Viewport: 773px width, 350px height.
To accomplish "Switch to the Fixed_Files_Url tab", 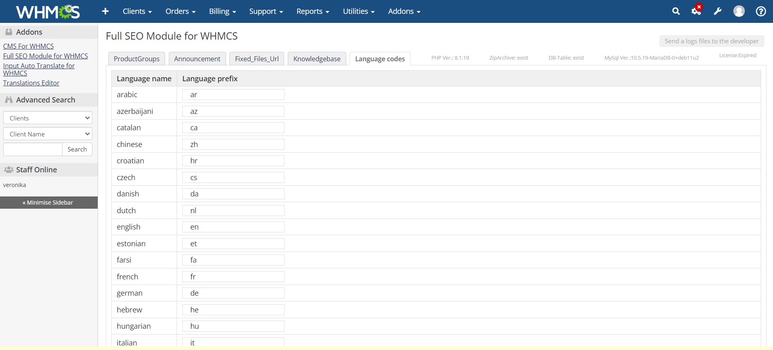I will pyautogui.click(x=257, y=59).
